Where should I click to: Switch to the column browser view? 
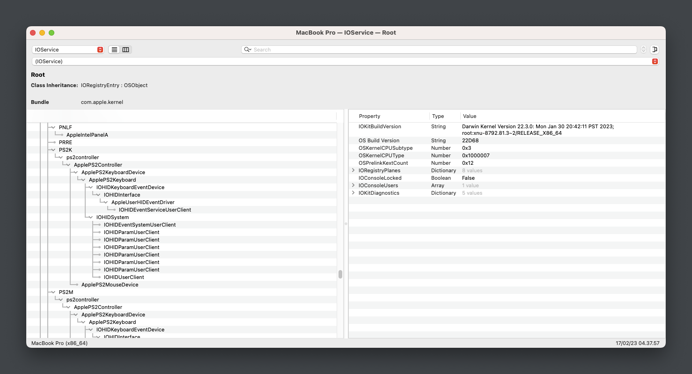[126, 50]
